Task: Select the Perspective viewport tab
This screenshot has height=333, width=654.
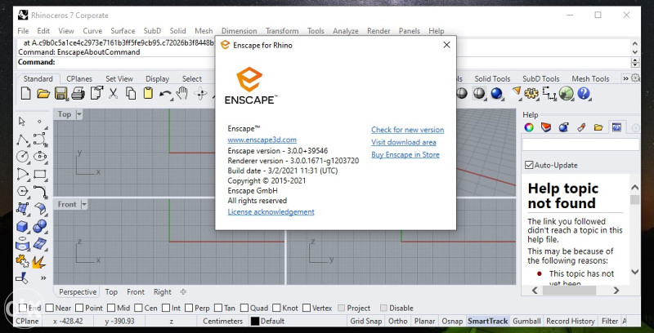Action: coord(78,292)
